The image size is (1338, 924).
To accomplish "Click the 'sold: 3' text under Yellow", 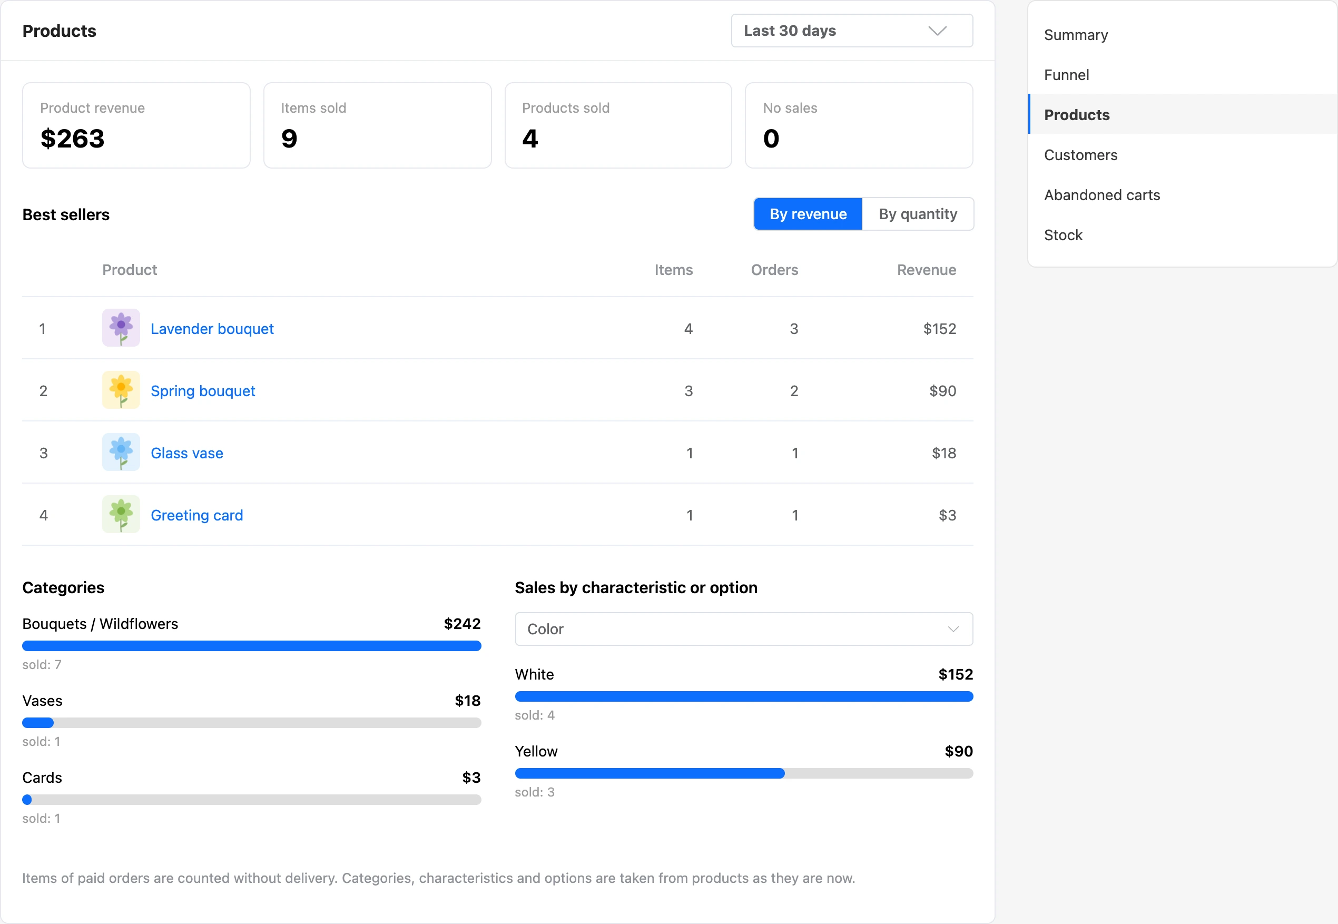I will pyautogui.click(x=534, y=792).
